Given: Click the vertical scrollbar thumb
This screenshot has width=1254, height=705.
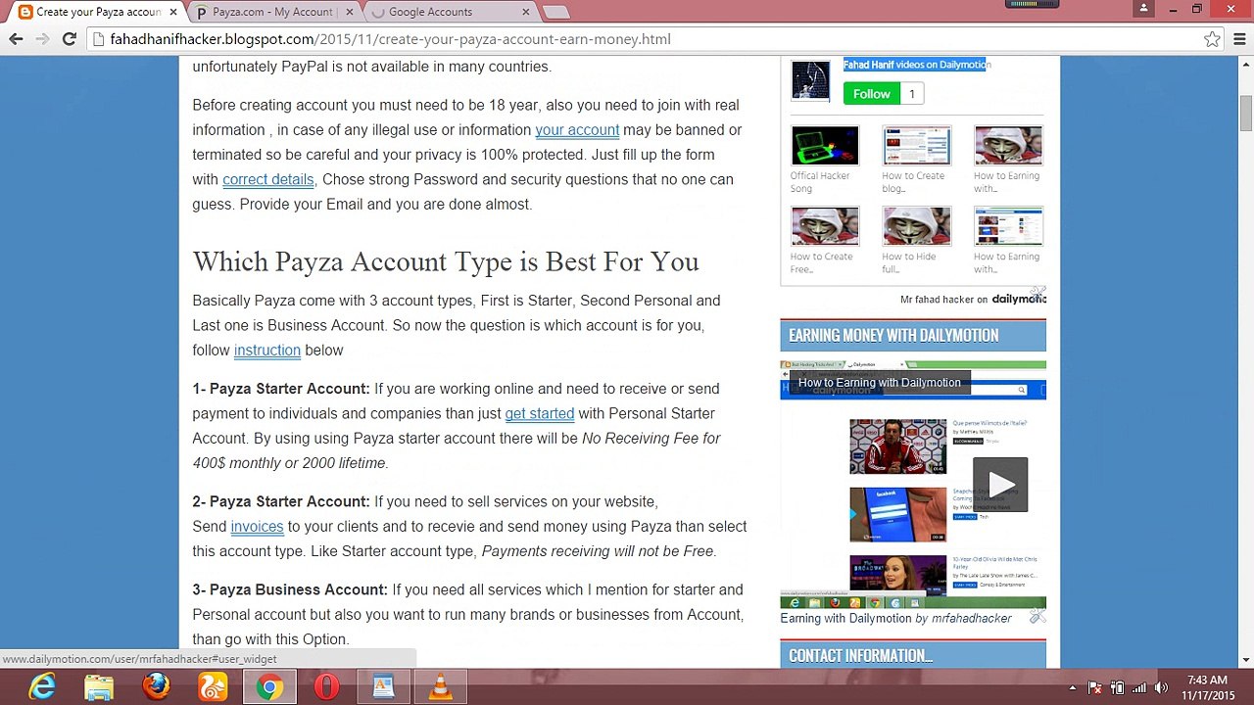Looking at the screenshot, I should [x=1246, y=114].
